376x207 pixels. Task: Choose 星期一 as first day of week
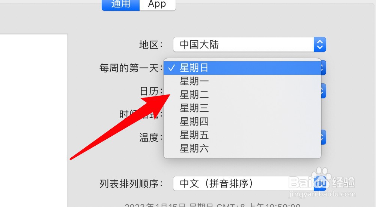(242, 81)
